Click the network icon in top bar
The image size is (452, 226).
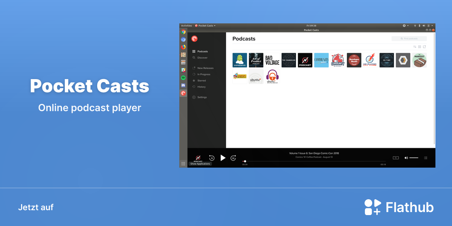coord(415,26)
